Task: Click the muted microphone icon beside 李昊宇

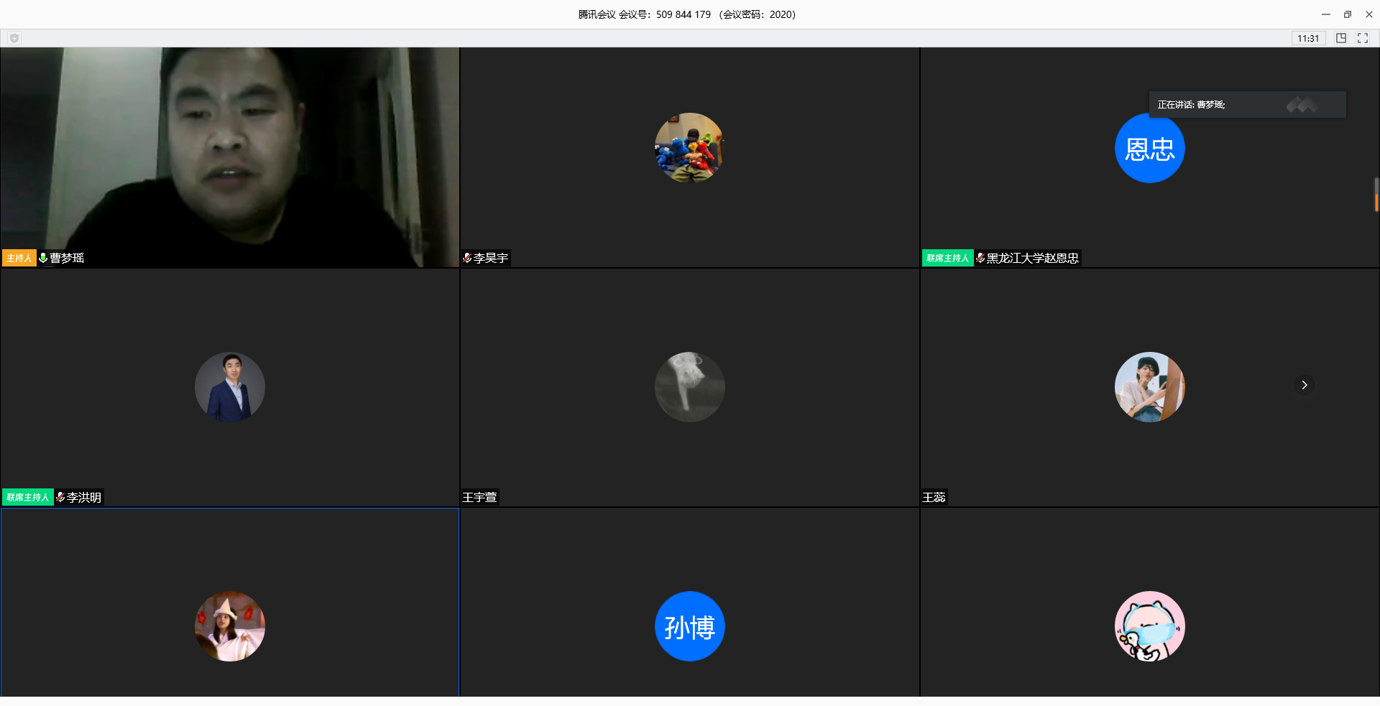Action: point(467,258)
